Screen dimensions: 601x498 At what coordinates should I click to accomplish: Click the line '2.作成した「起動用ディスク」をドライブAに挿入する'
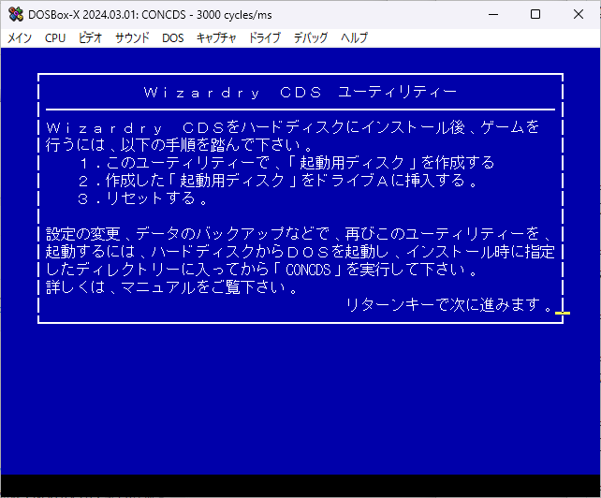click(278, 181)
